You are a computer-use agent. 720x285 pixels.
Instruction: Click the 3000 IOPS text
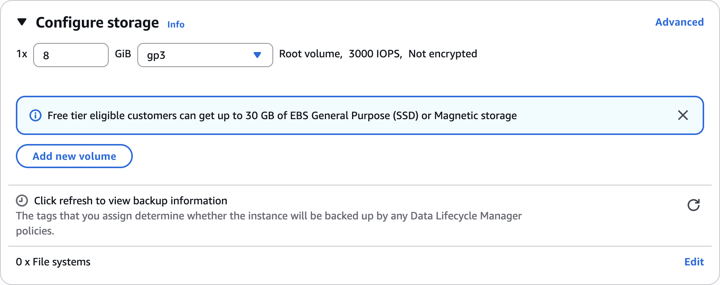pos(375,54)
